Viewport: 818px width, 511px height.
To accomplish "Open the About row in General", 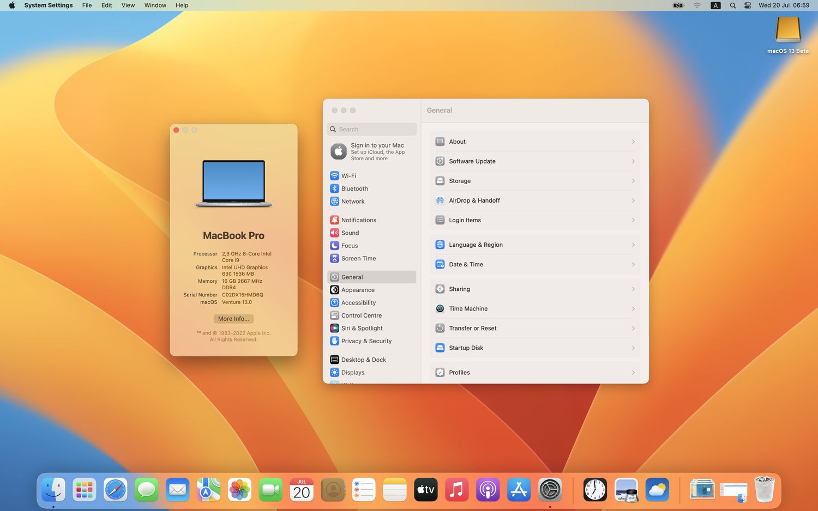I will coord(535,142).
